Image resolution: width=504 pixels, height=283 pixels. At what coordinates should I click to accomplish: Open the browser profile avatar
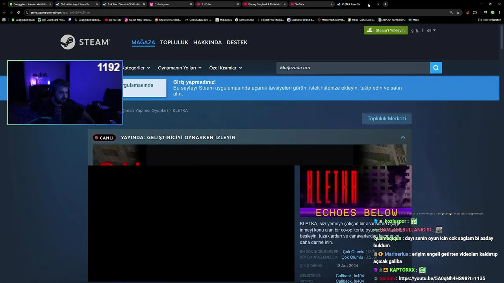pyautogui.click(x=493, y=13)
